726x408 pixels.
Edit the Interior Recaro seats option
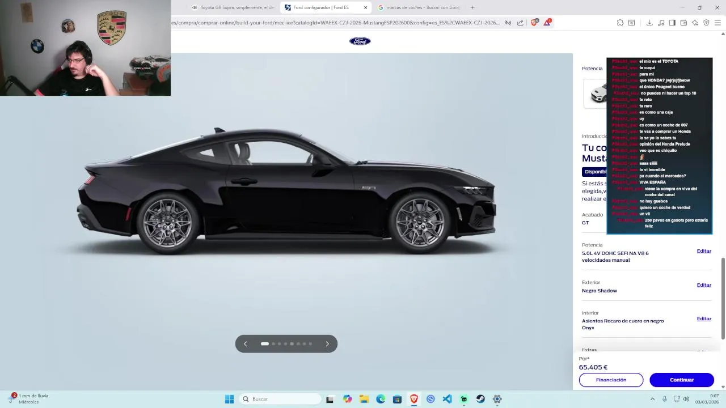[x=704, y=318]
